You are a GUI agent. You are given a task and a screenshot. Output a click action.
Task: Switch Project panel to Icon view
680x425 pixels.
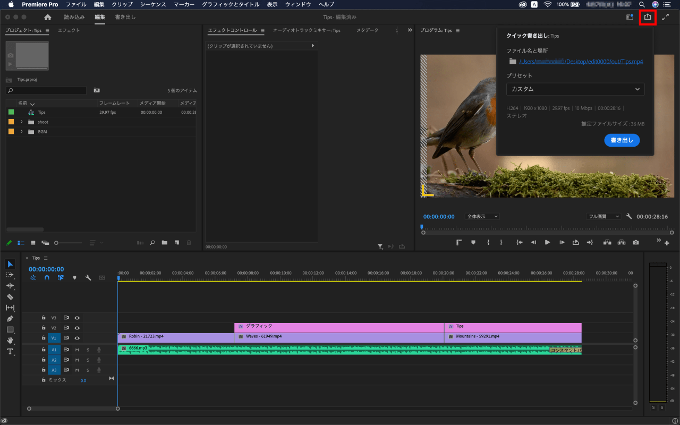click(33, 243)
